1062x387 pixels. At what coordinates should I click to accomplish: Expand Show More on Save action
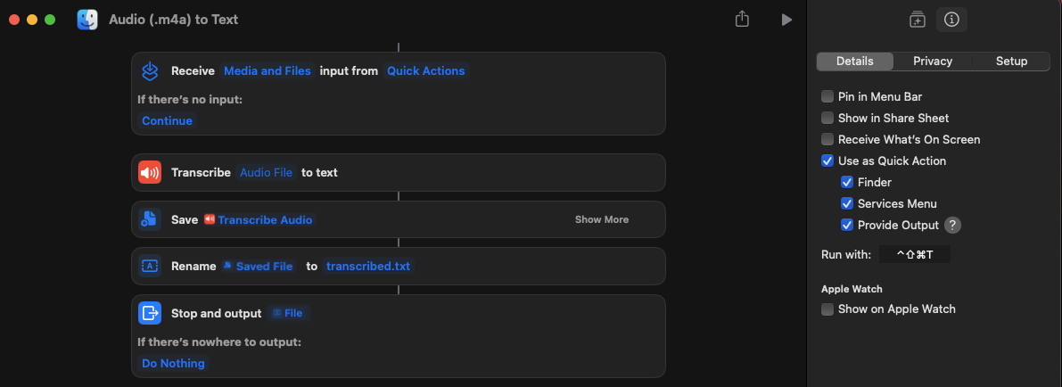[x=601, y=219]
